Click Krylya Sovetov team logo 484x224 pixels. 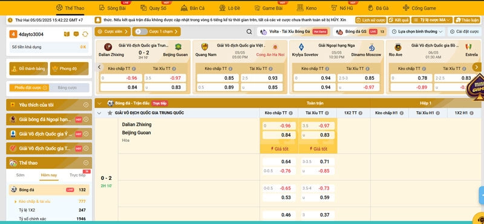tap(301, 47)
